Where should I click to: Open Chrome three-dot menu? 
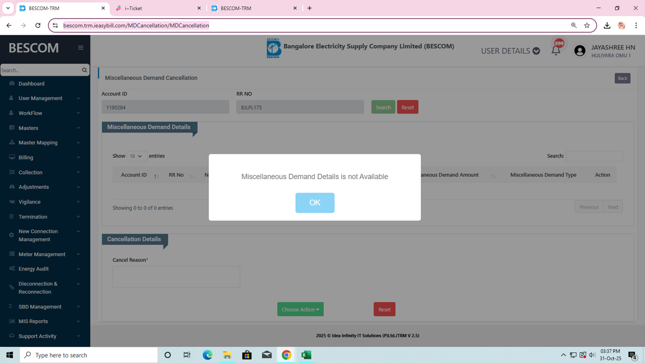coord(636,25)
